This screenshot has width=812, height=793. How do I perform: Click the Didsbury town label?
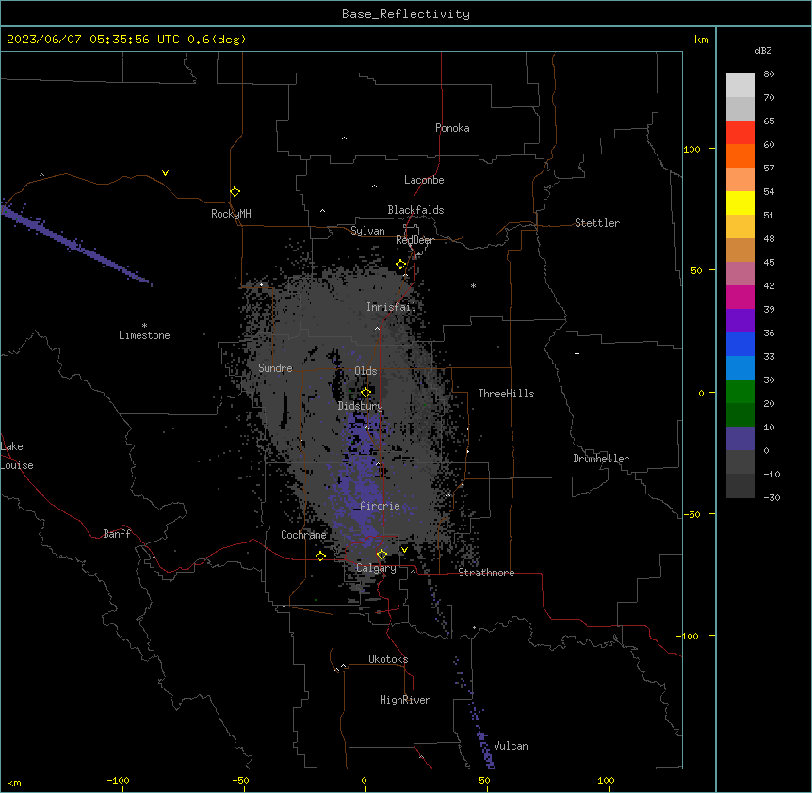pyautogui.click(x=361, y=406)
